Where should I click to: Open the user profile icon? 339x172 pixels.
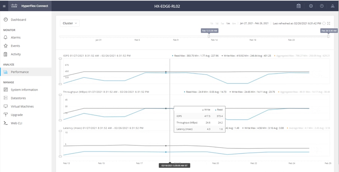pyautogui.click(x=333, y=6)
